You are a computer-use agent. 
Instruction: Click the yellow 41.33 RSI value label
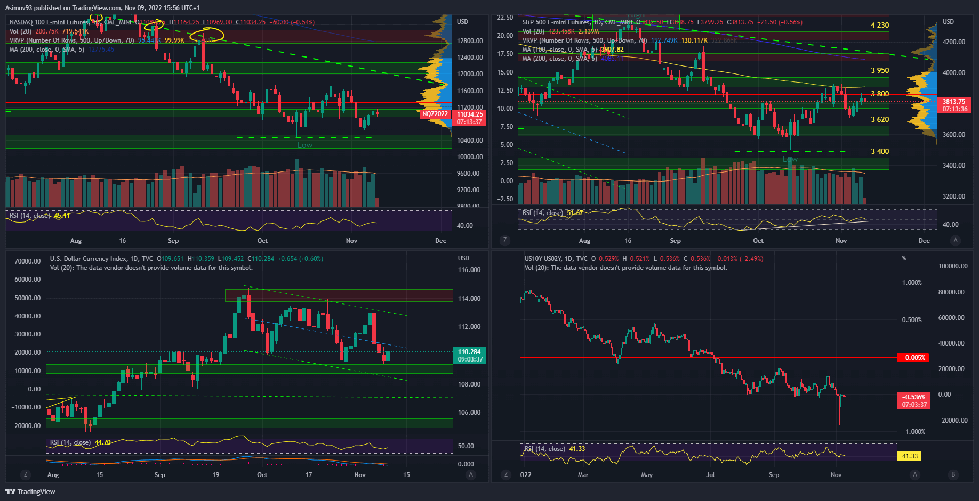point(909,456)
